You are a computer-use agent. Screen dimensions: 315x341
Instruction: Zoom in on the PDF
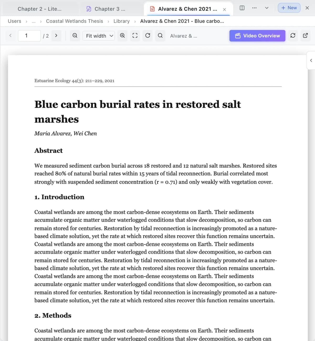pos(122,35)
